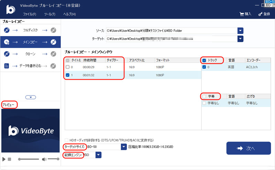This screenshot has width=275, height=170.
Task: Click the key 登録 icon
Action: (x=260, y=14)
